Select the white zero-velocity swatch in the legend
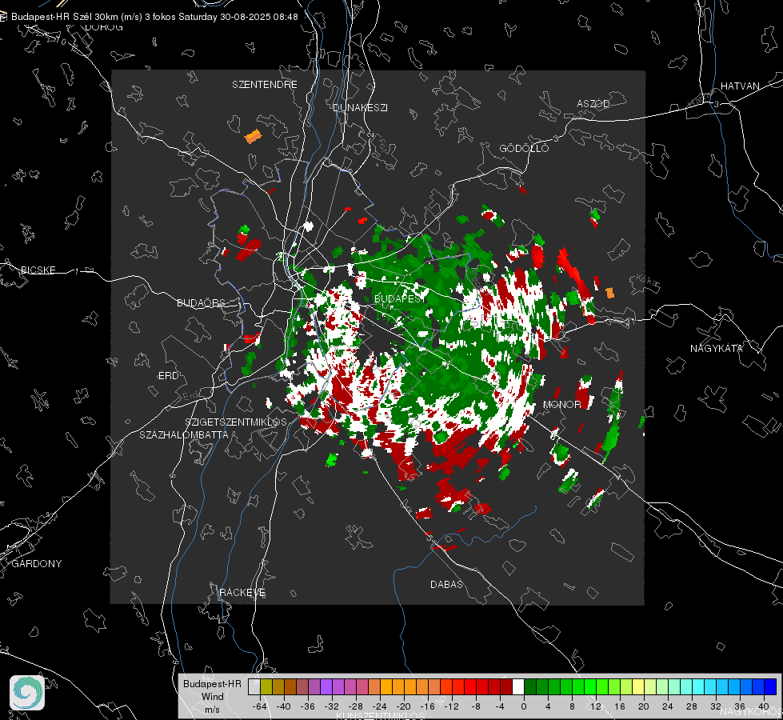The image size is (783, 720). click(x=518, y=687)
